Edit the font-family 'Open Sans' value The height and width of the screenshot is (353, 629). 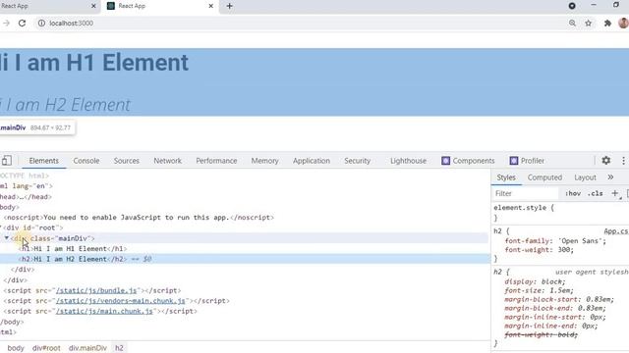(580, 241)
